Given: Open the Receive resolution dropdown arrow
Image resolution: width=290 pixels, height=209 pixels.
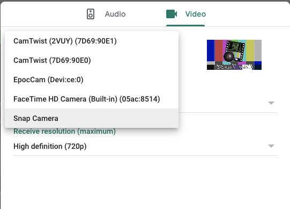Looking at the screenshot, I should [x=271, y=146].
